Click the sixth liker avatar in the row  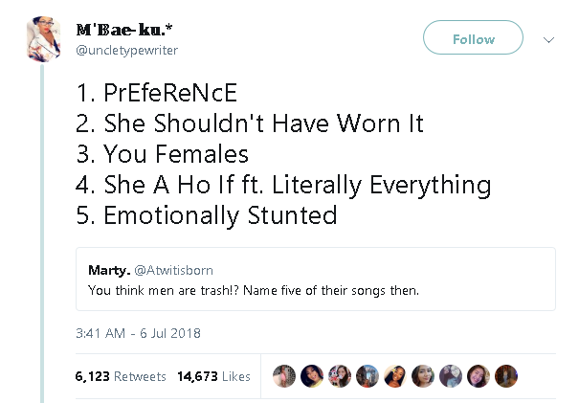(x=423, y=376)
